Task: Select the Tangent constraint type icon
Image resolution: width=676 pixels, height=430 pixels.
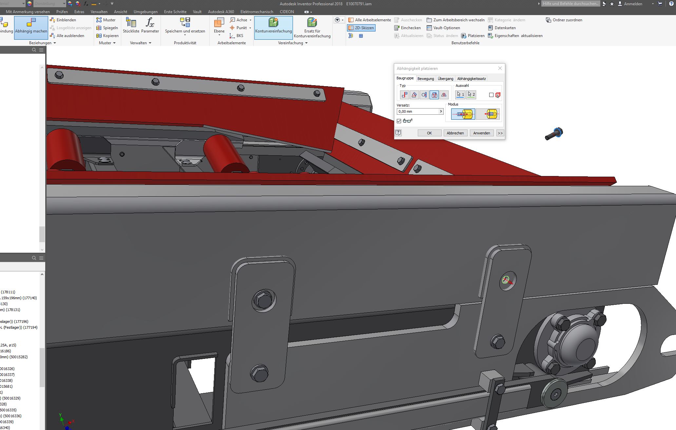Action: (x=424, y=95)
